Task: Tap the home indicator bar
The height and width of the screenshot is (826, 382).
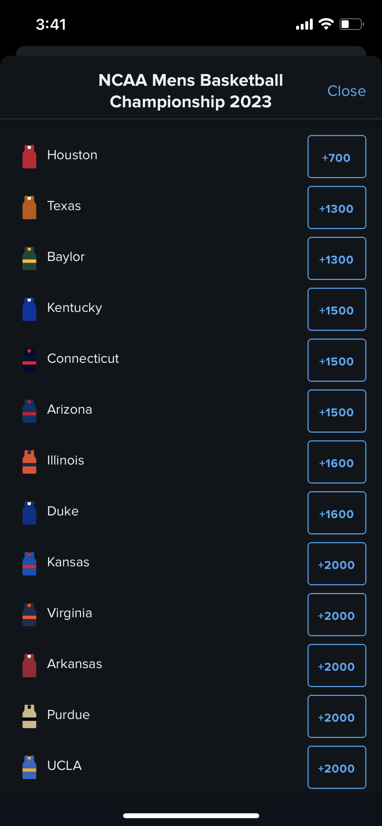Action: (x=191, y=815)
